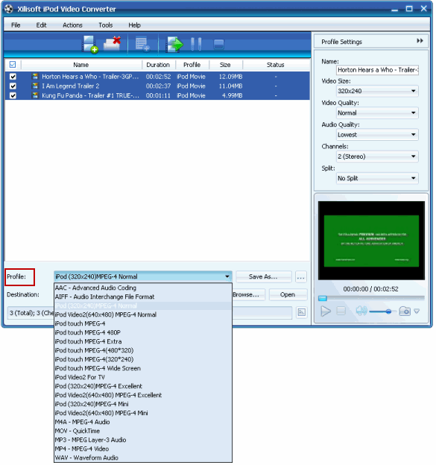436x465 pixels.
Task: Collapse the Profile combo box list
Action: [x=227, y=276]
